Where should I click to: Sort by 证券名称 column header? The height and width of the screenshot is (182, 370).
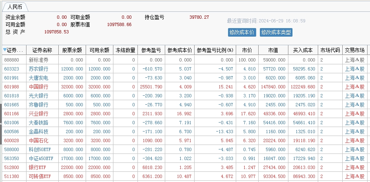[42, 50]
